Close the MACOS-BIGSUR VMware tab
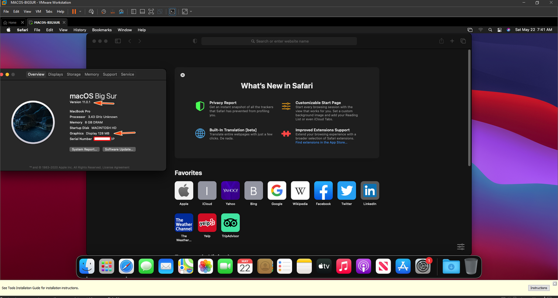This screenshot has width=558, height=298. (x=64, y=22)
